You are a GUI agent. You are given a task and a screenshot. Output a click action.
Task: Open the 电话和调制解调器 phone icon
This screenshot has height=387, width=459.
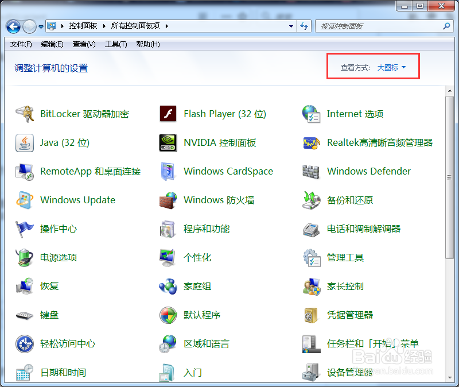click(311, 230)
